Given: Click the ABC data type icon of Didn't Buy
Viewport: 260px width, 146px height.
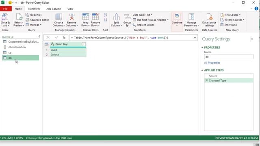Looking at the screenshot, I should (52, 44).
